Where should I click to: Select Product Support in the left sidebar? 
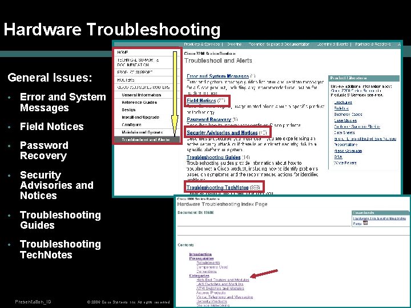tap(135, 72)
